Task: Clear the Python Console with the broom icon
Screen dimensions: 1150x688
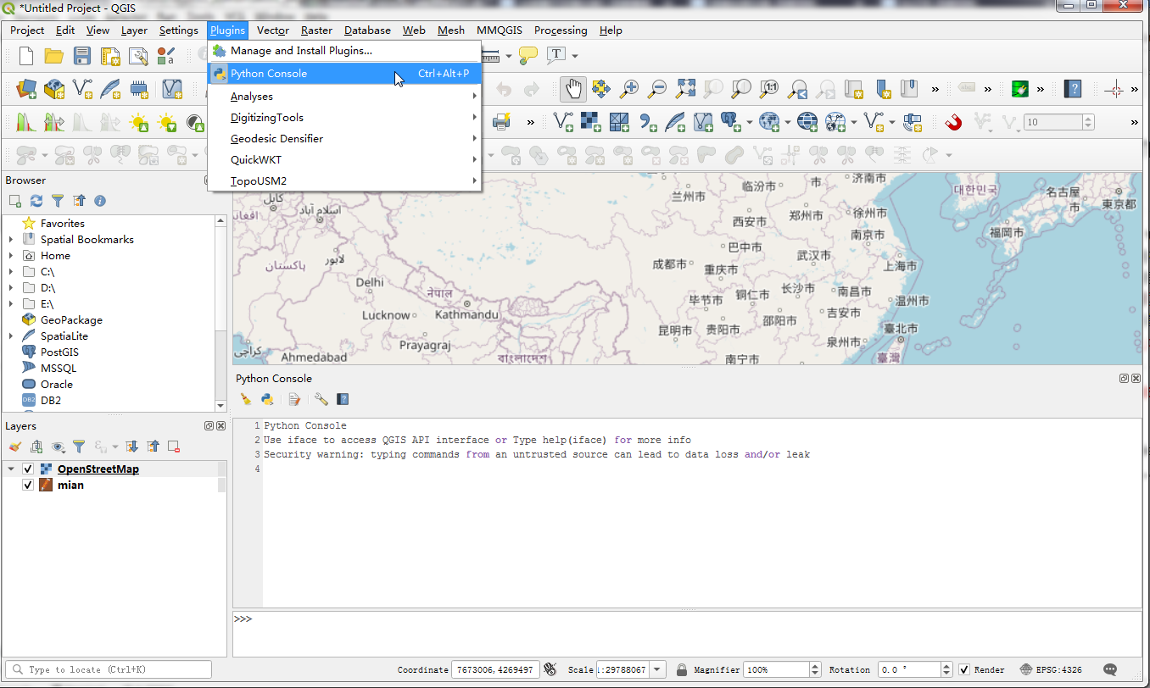Action: tap(246, 399)
